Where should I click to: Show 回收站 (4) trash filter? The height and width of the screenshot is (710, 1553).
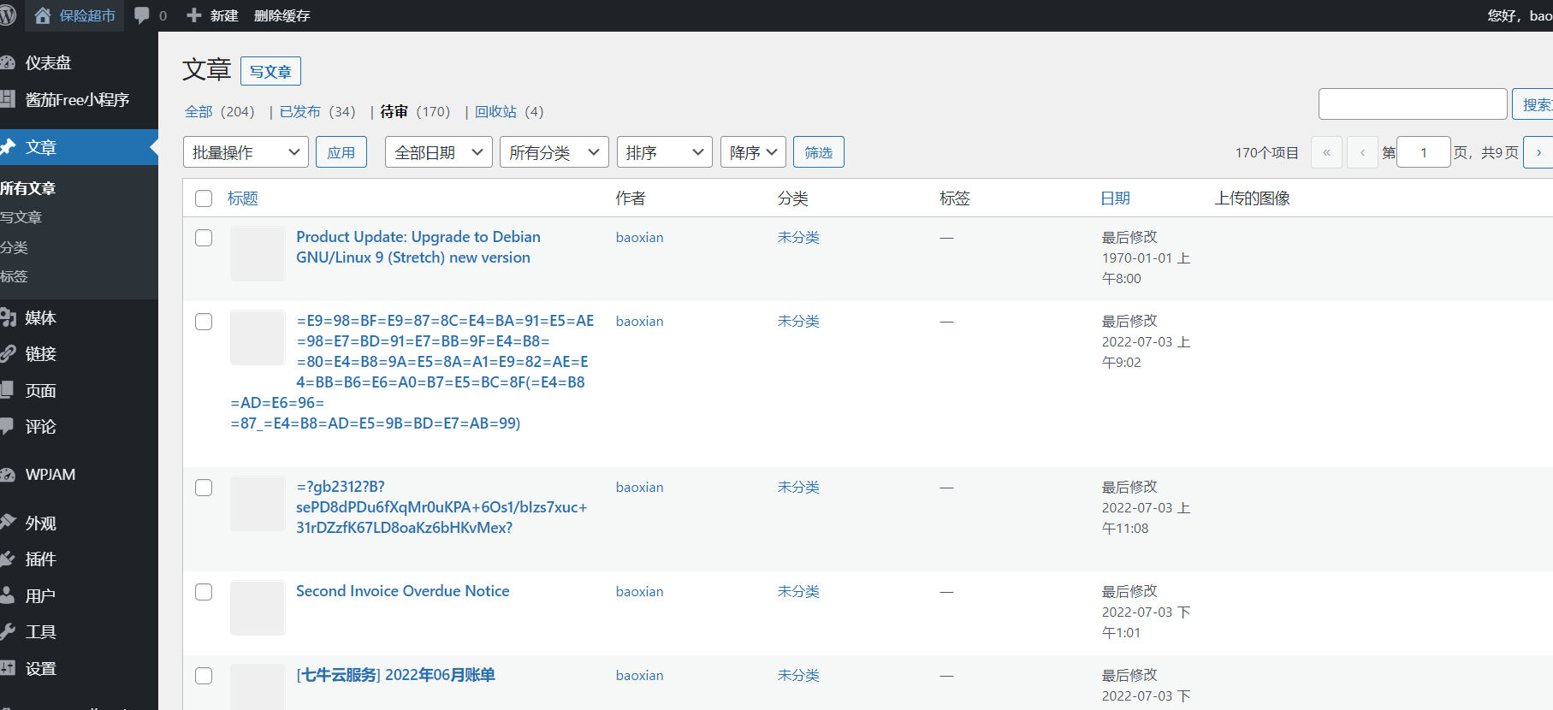[x=509, y=111]
